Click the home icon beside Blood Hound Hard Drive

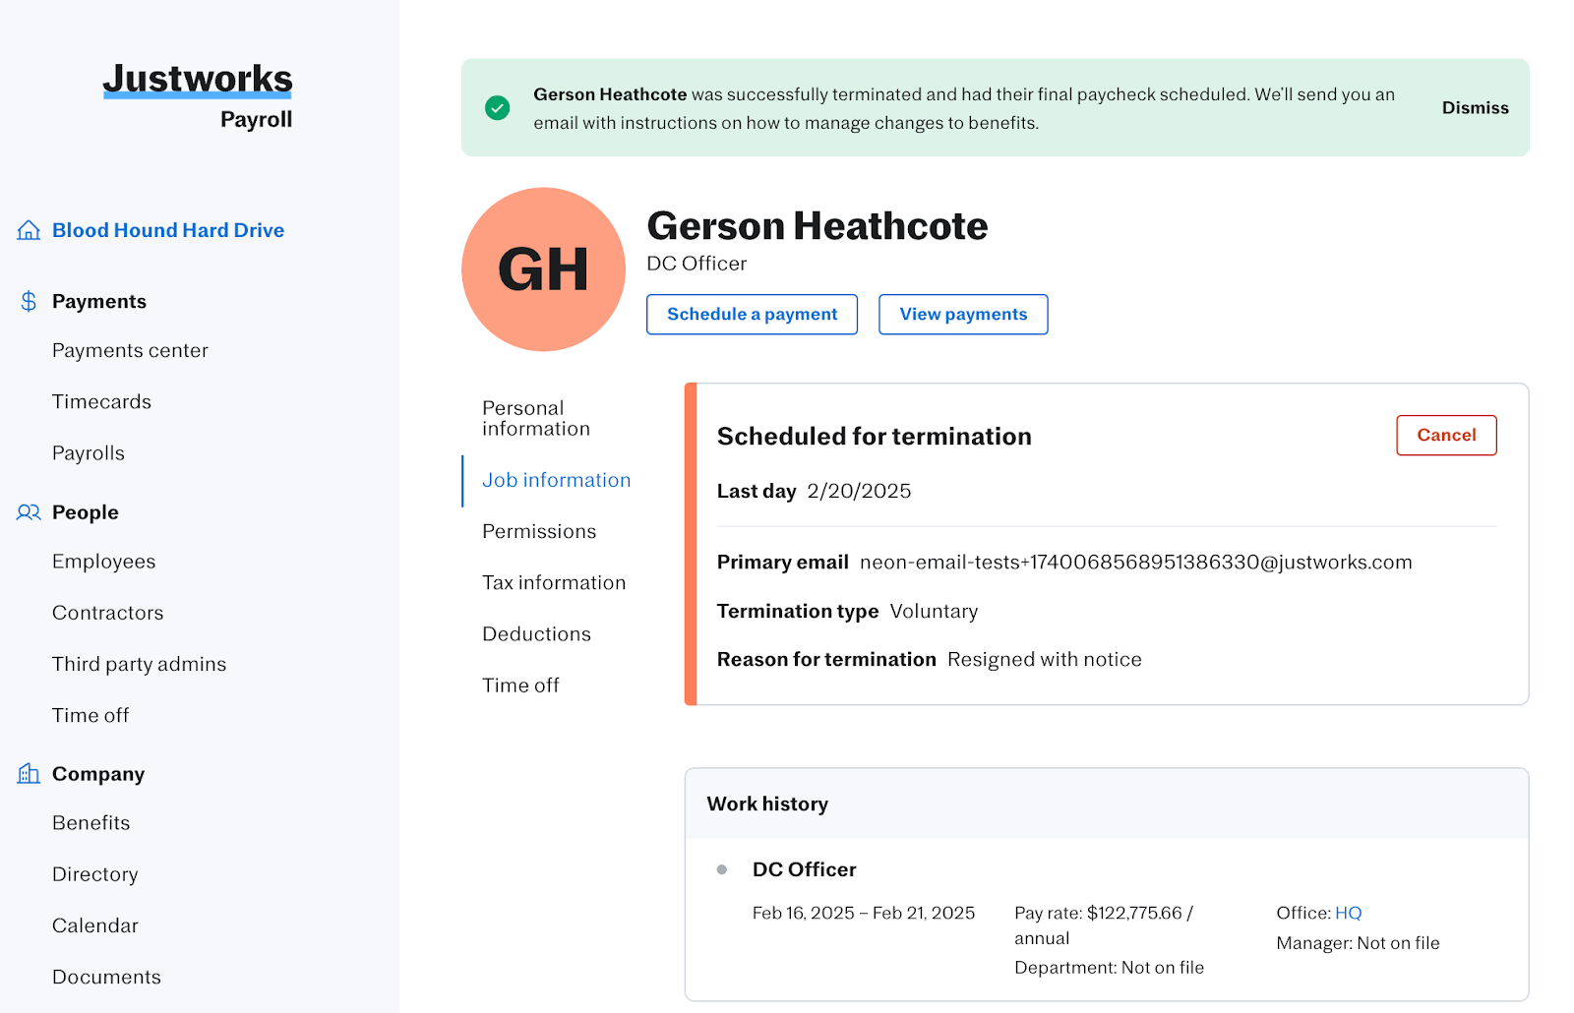point(29,230)
